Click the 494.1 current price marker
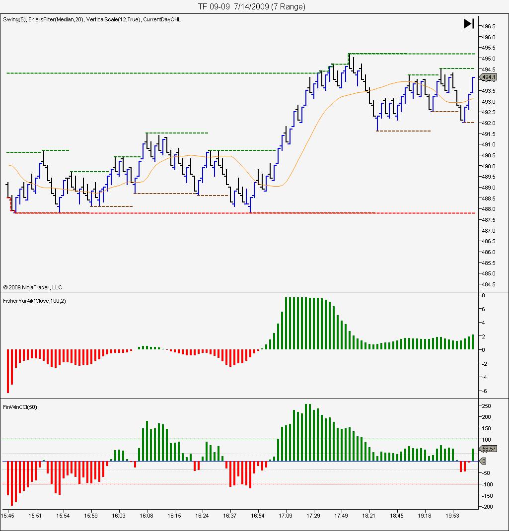The image size is (509, 531). tap(488, 77)
